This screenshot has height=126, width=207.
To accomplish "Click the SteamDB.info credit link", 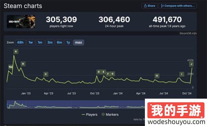I will click(188, 33).
